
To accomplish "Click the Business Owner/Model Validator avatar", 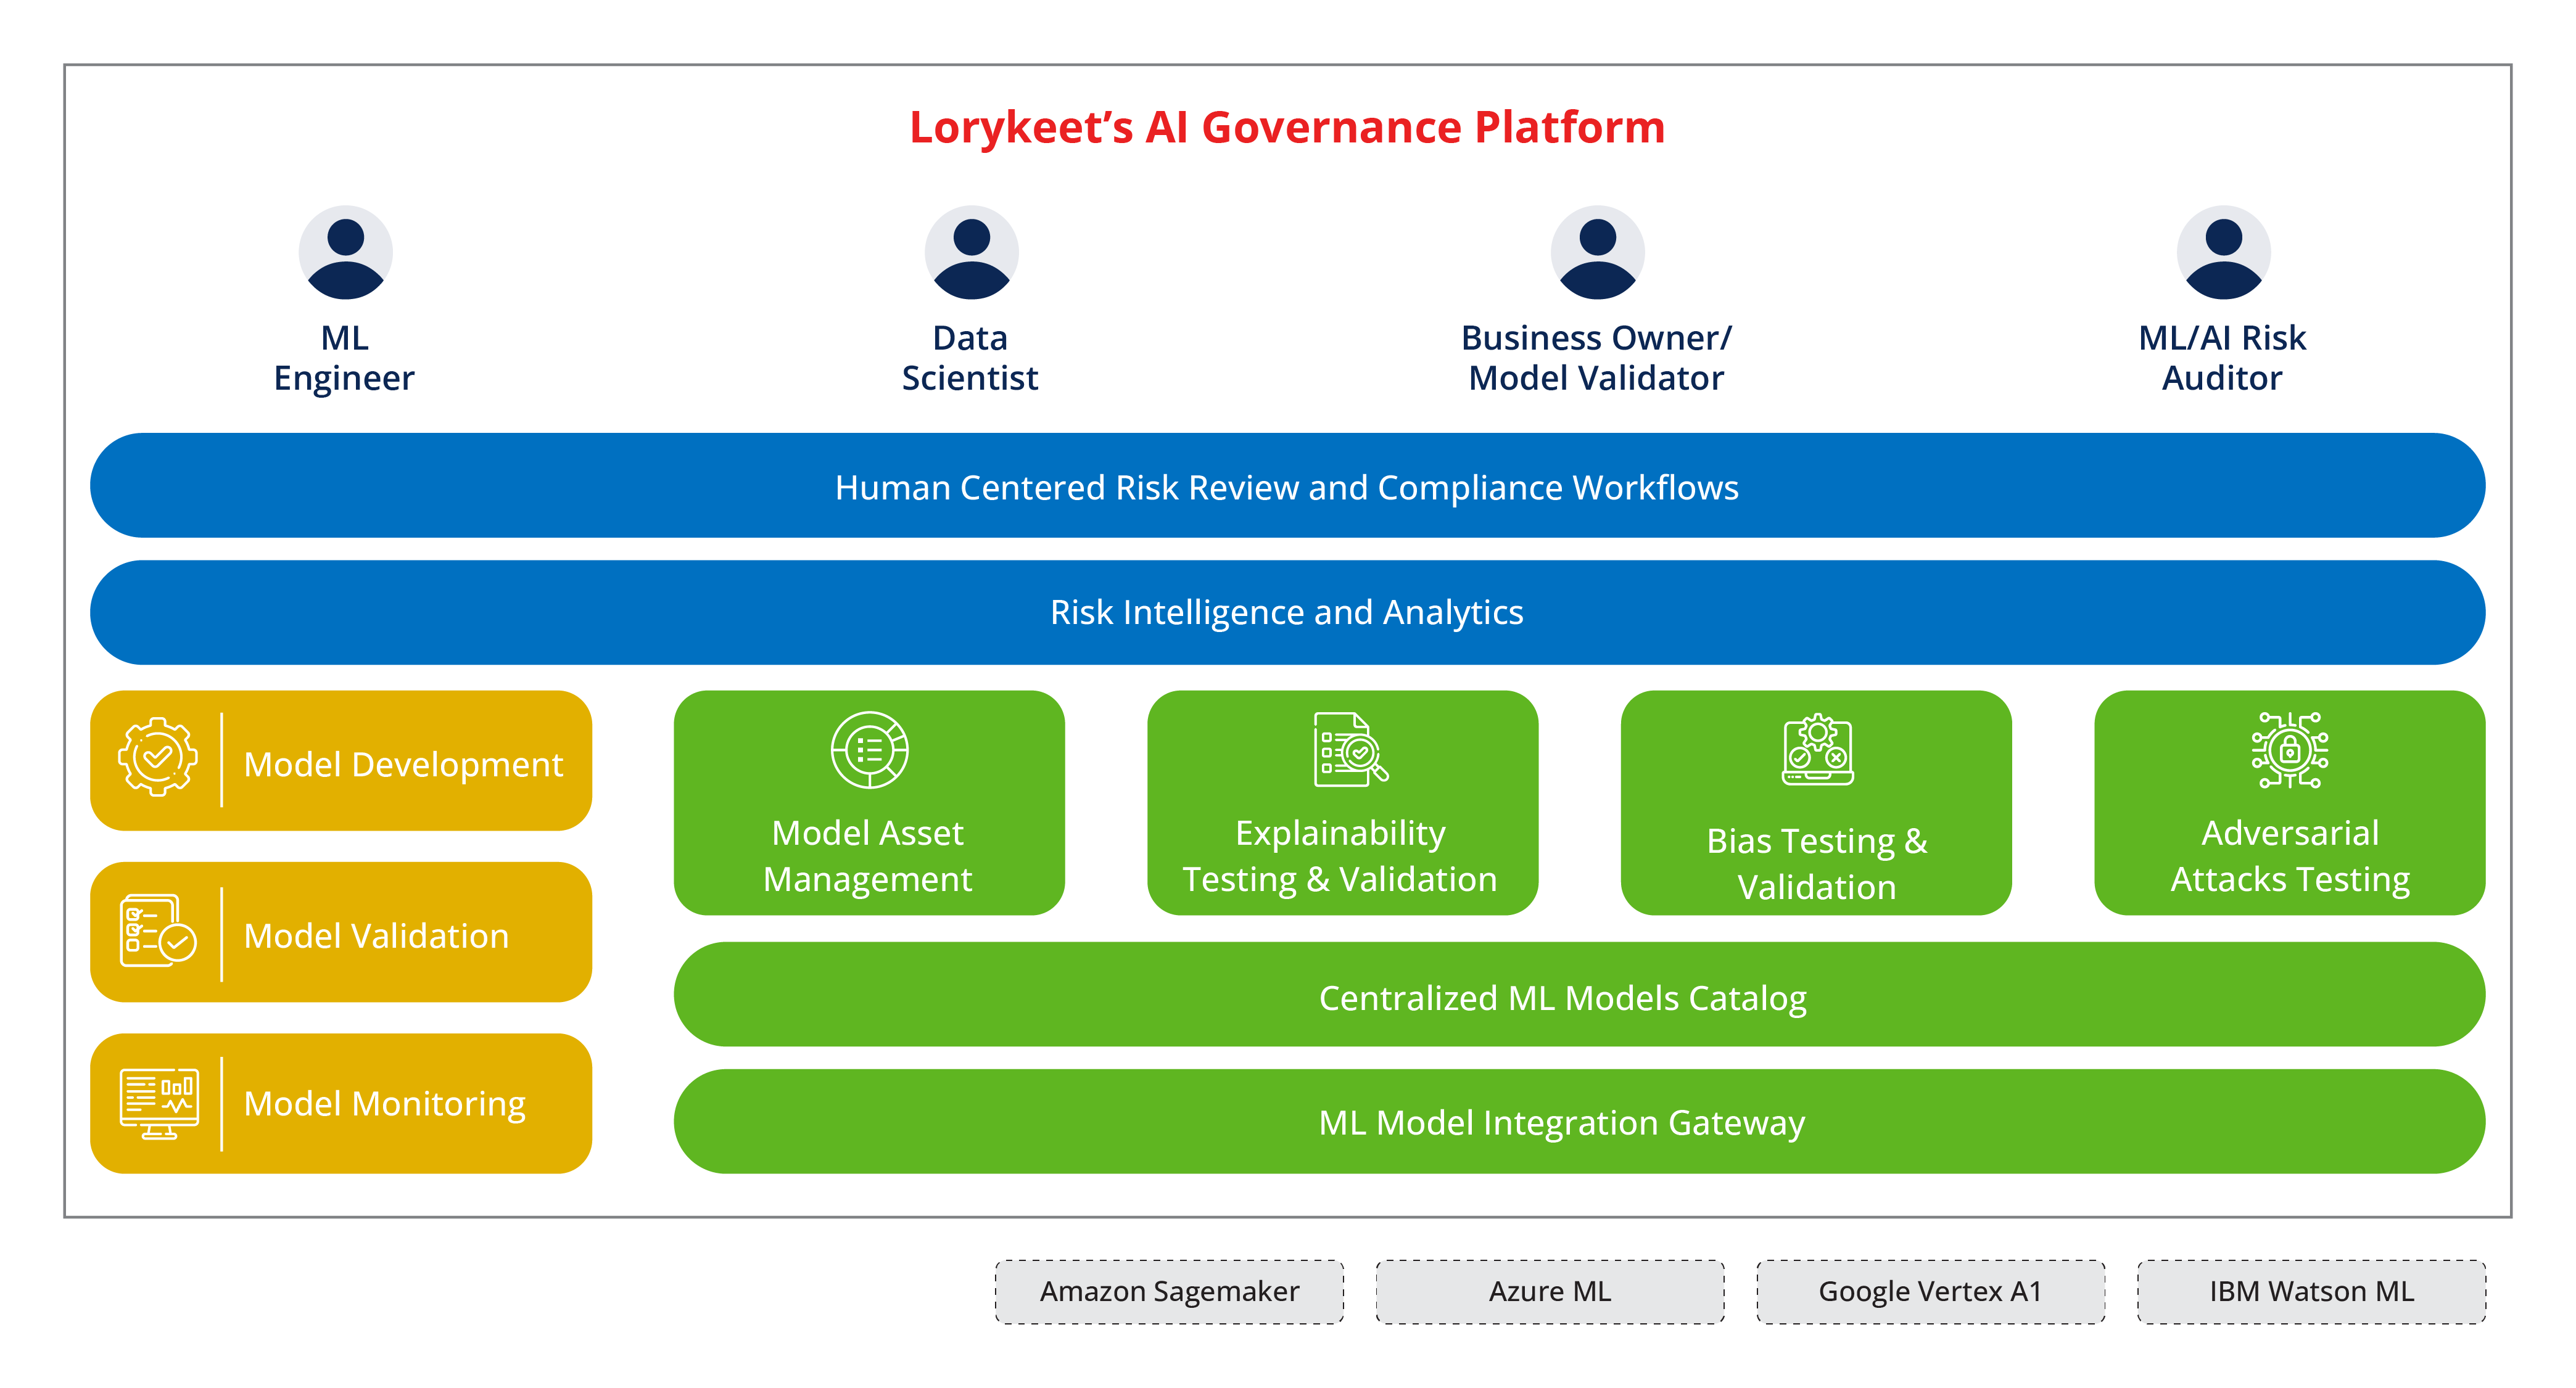I will click(x=1597, y=253).
